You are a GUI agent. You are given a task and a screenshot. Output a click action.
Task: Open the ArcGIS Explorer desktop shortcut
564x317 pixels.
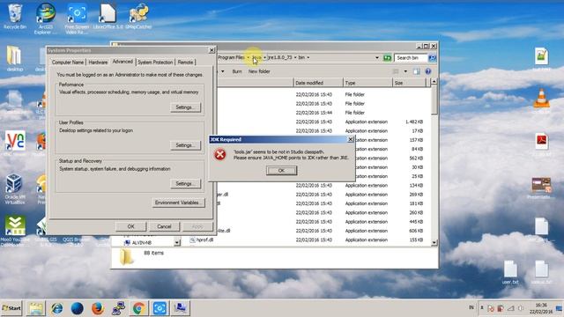pos(46,18)
